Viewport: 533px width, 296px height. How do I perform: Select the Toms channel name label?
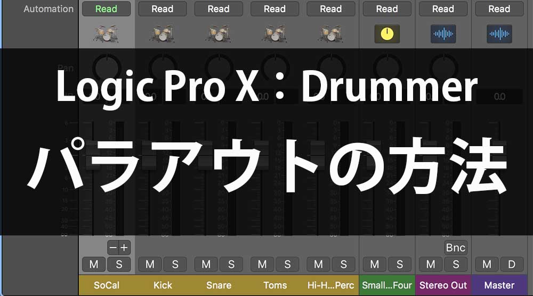[x=274, y=285]
